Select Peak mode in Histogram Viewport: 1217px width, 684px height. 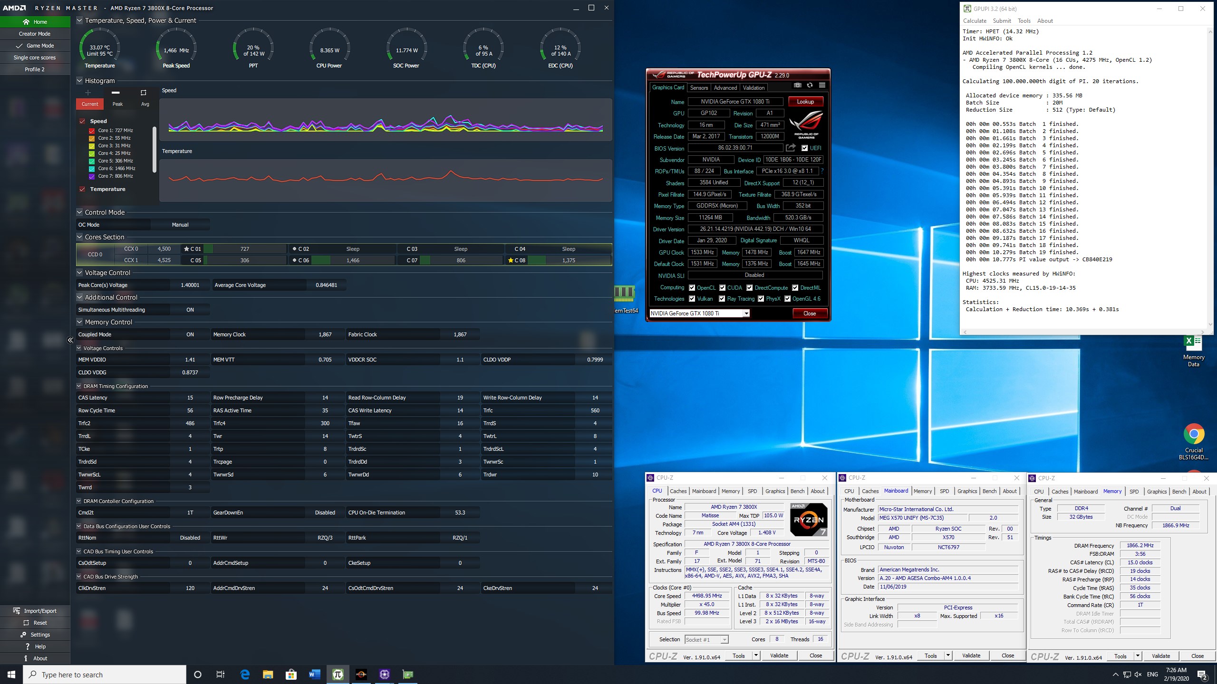[x=117, y=104]
